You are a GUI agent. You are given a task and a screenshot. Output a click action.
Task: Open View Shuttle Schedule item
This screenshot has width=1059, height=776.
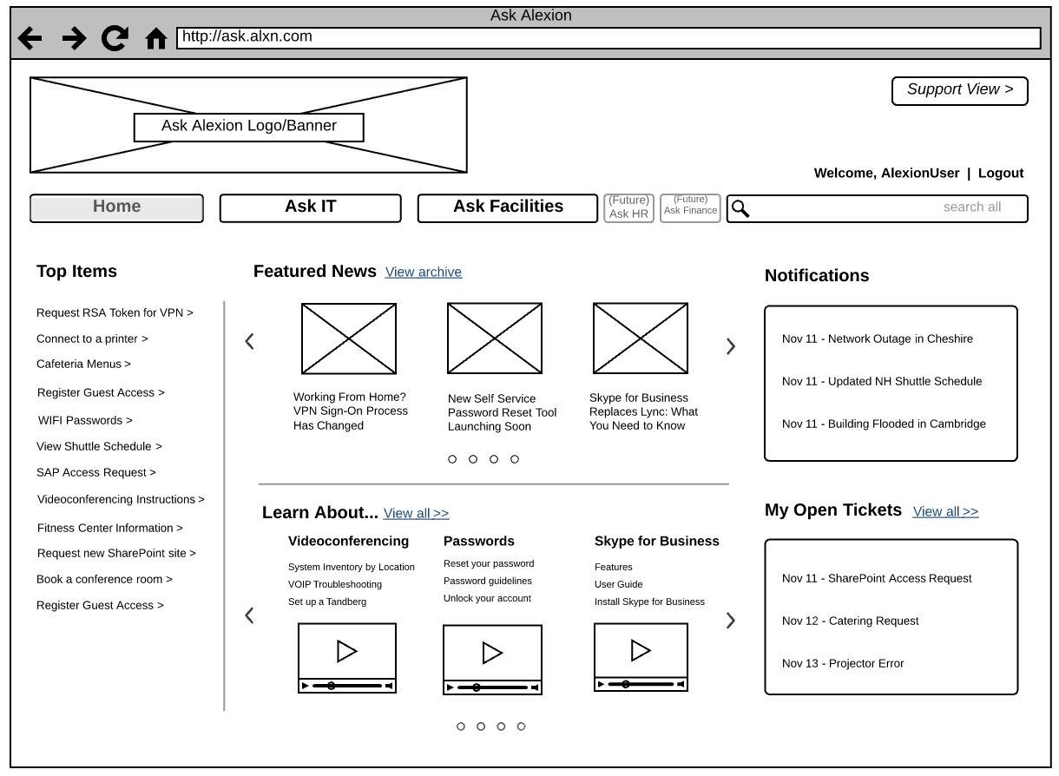pos(99,446)
